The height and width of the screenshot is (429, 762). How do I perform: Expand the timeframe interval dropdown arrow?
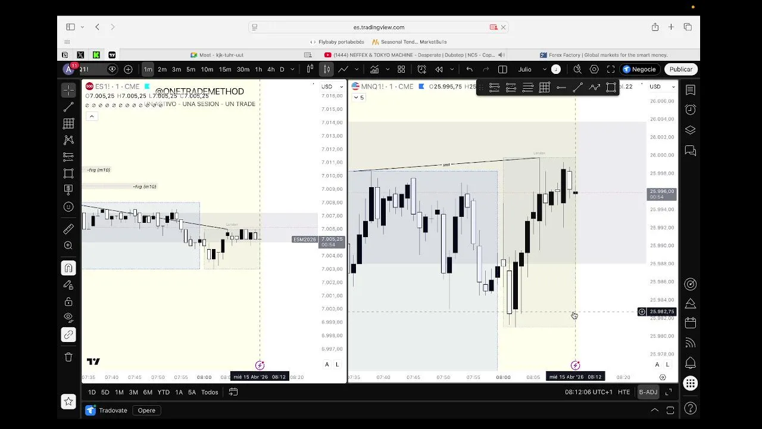click(x=292, y=70)
